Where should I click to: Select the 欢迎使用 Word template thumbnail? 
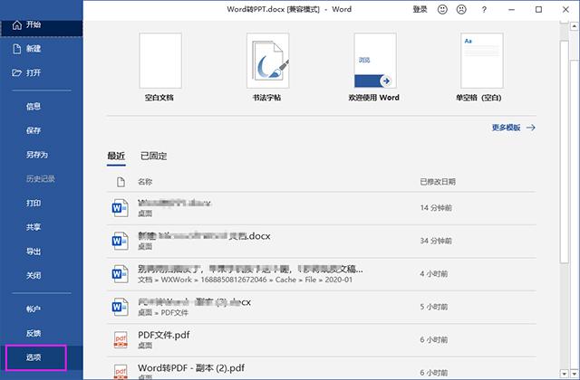[375, 61]
